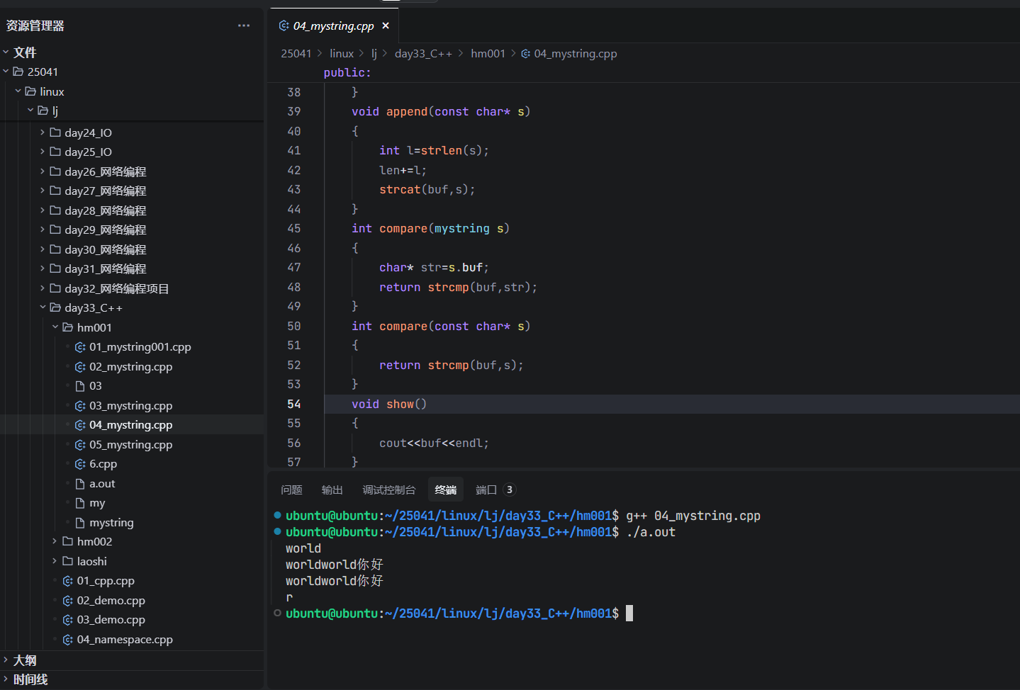Expand the day32_网络编程项目 folder
This screenshot has width=1020, height=690.
click(x=43, y=288)
